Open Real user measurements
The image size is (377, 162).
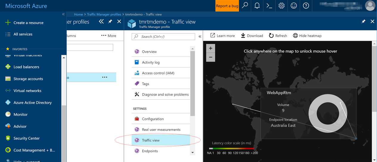161,130
